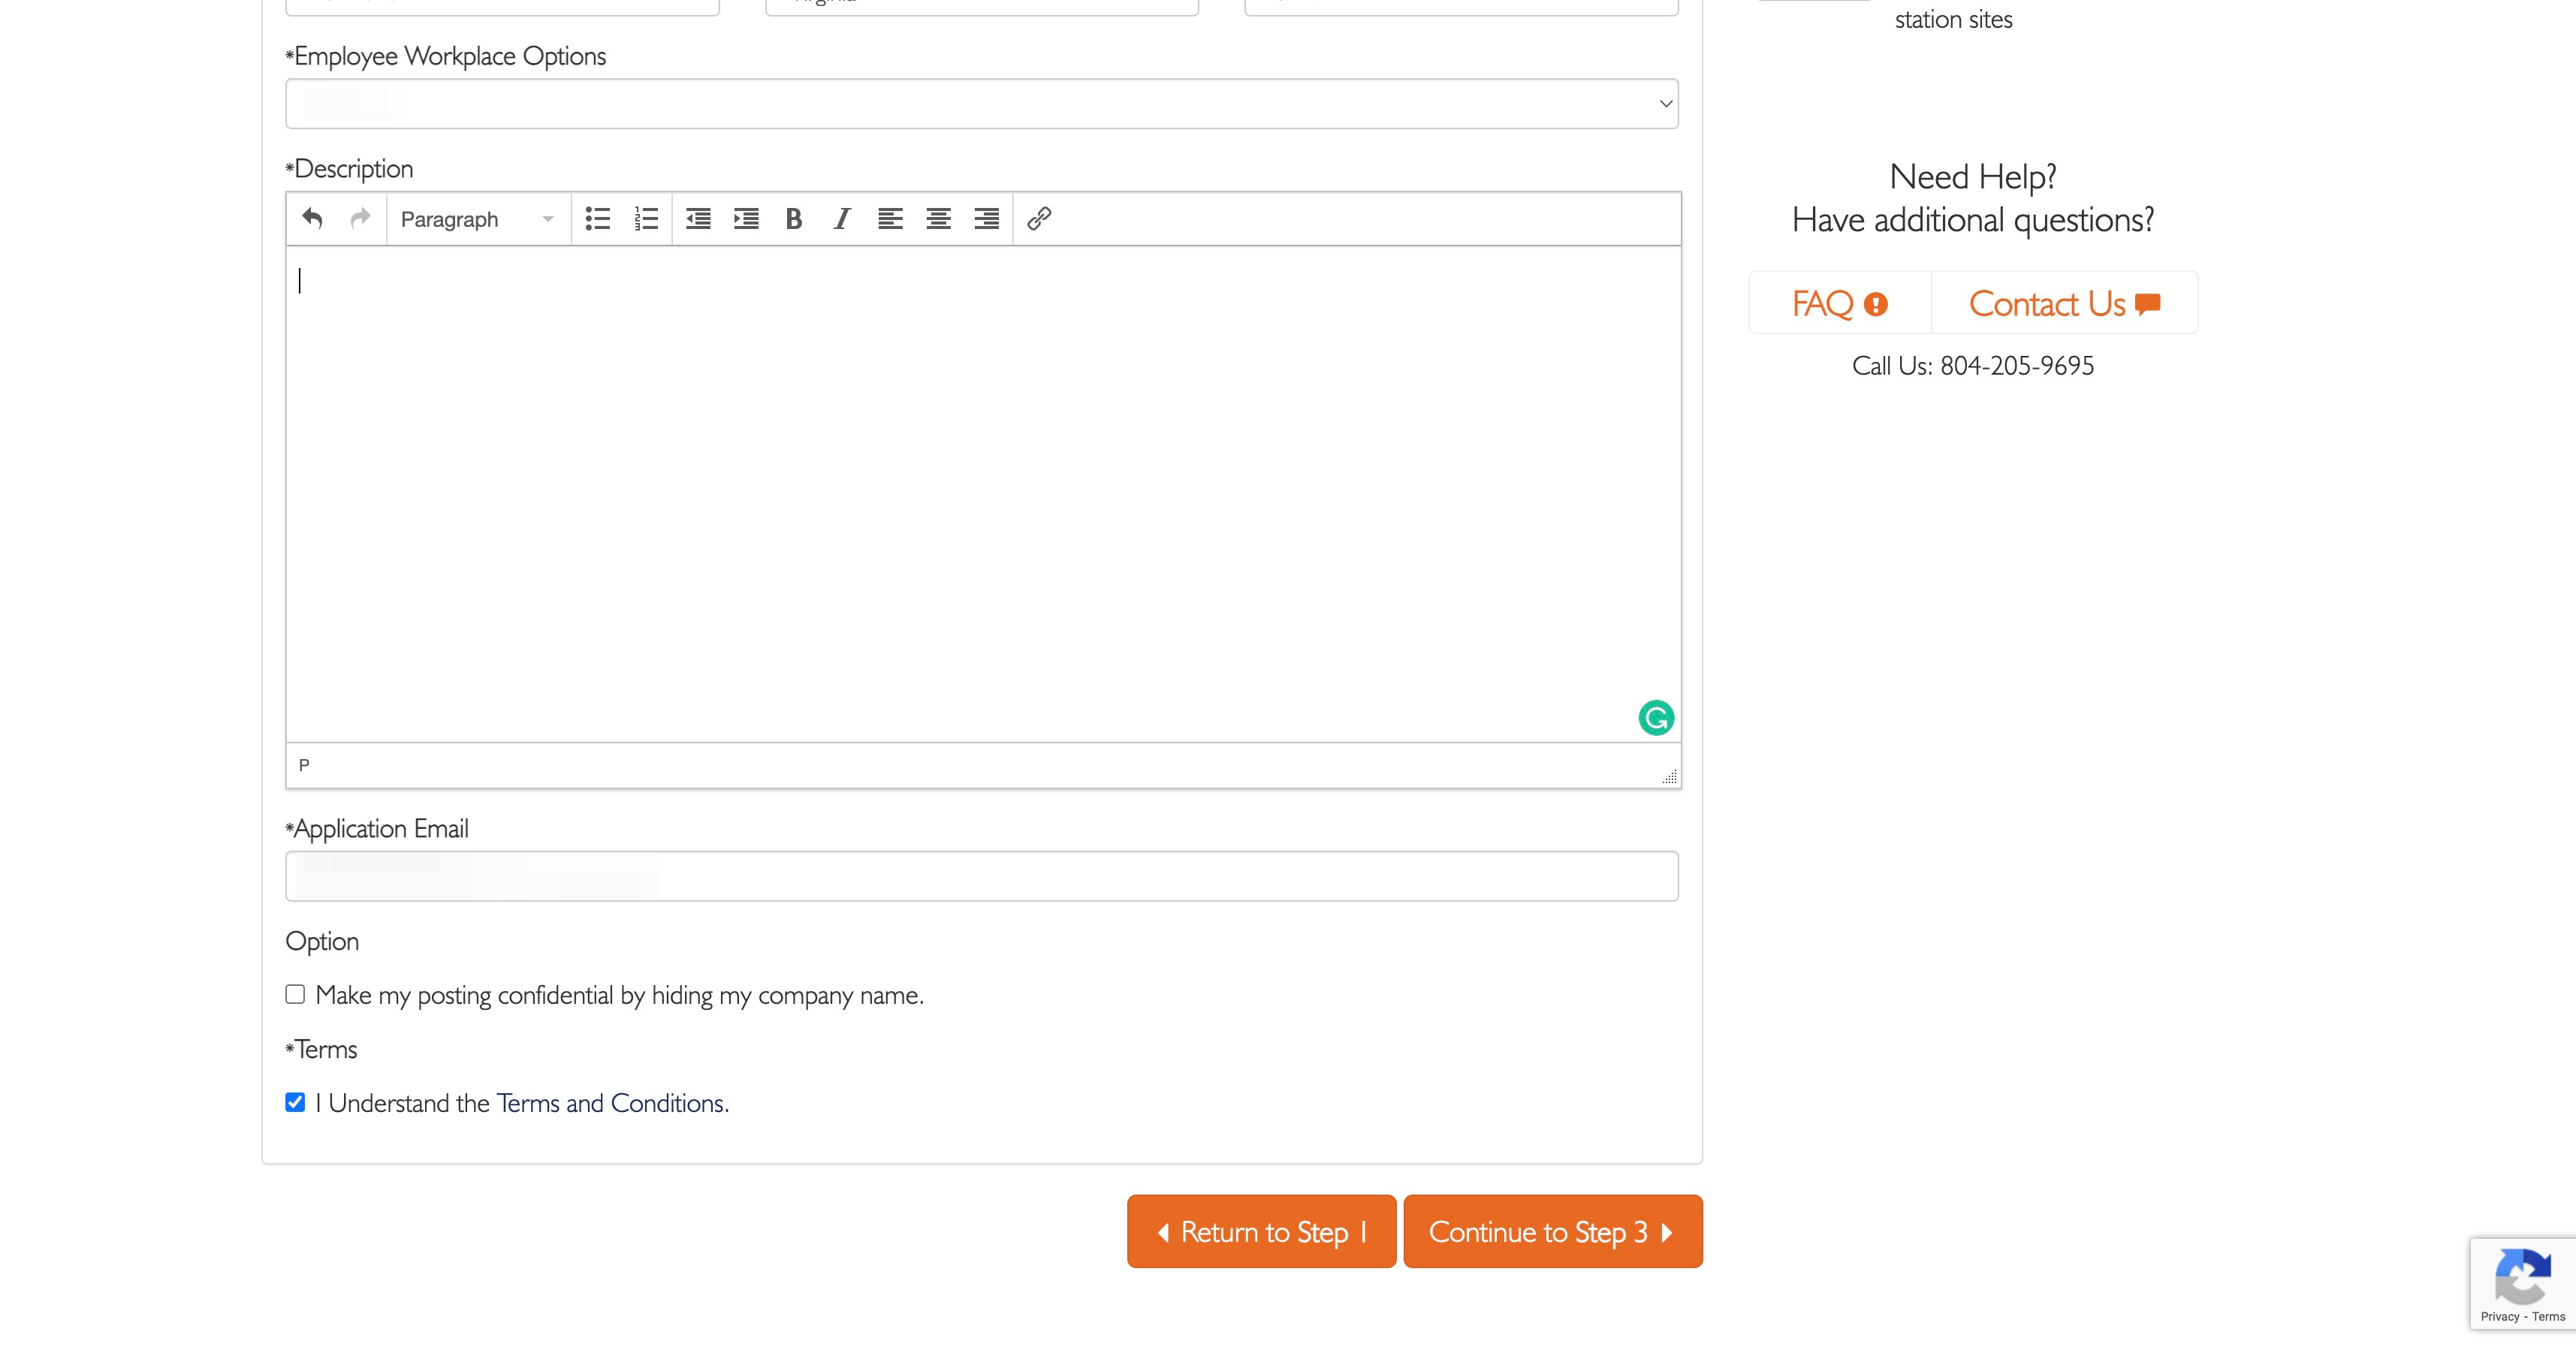This screenshot has width=2576, height=1350.
Task: Check the confidential posting checkbox
Action: click(295, 994)
